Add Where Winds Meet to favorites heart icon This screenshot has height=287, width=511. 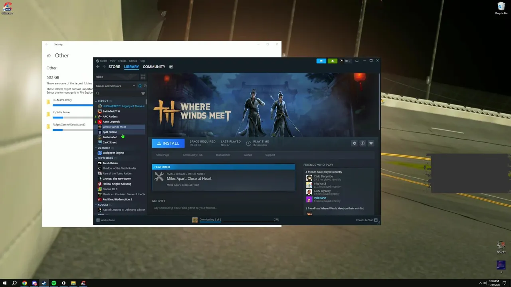pos(371,143)
